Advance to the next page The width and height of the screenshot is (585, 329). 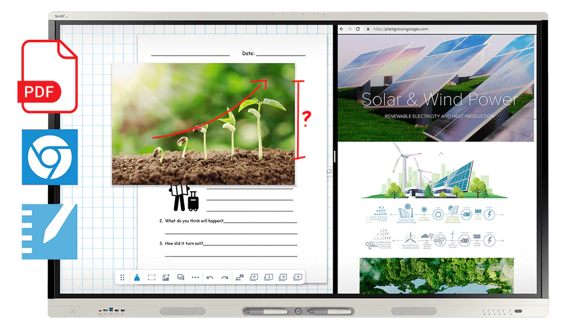point(283,278)
